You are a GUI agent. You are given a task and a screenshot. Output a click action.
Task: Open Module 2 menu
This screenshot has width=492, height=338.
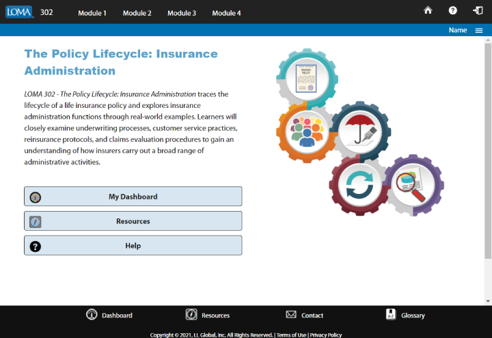point(137,13)
